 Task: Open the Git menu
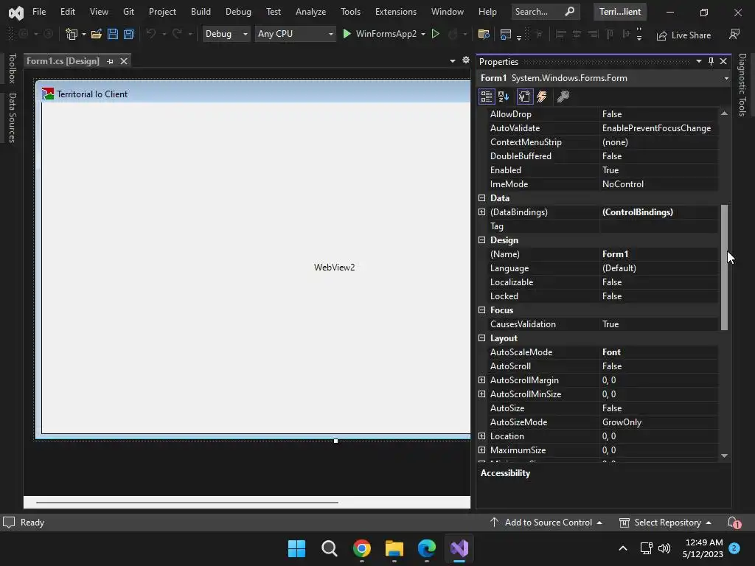click(128, 12)
